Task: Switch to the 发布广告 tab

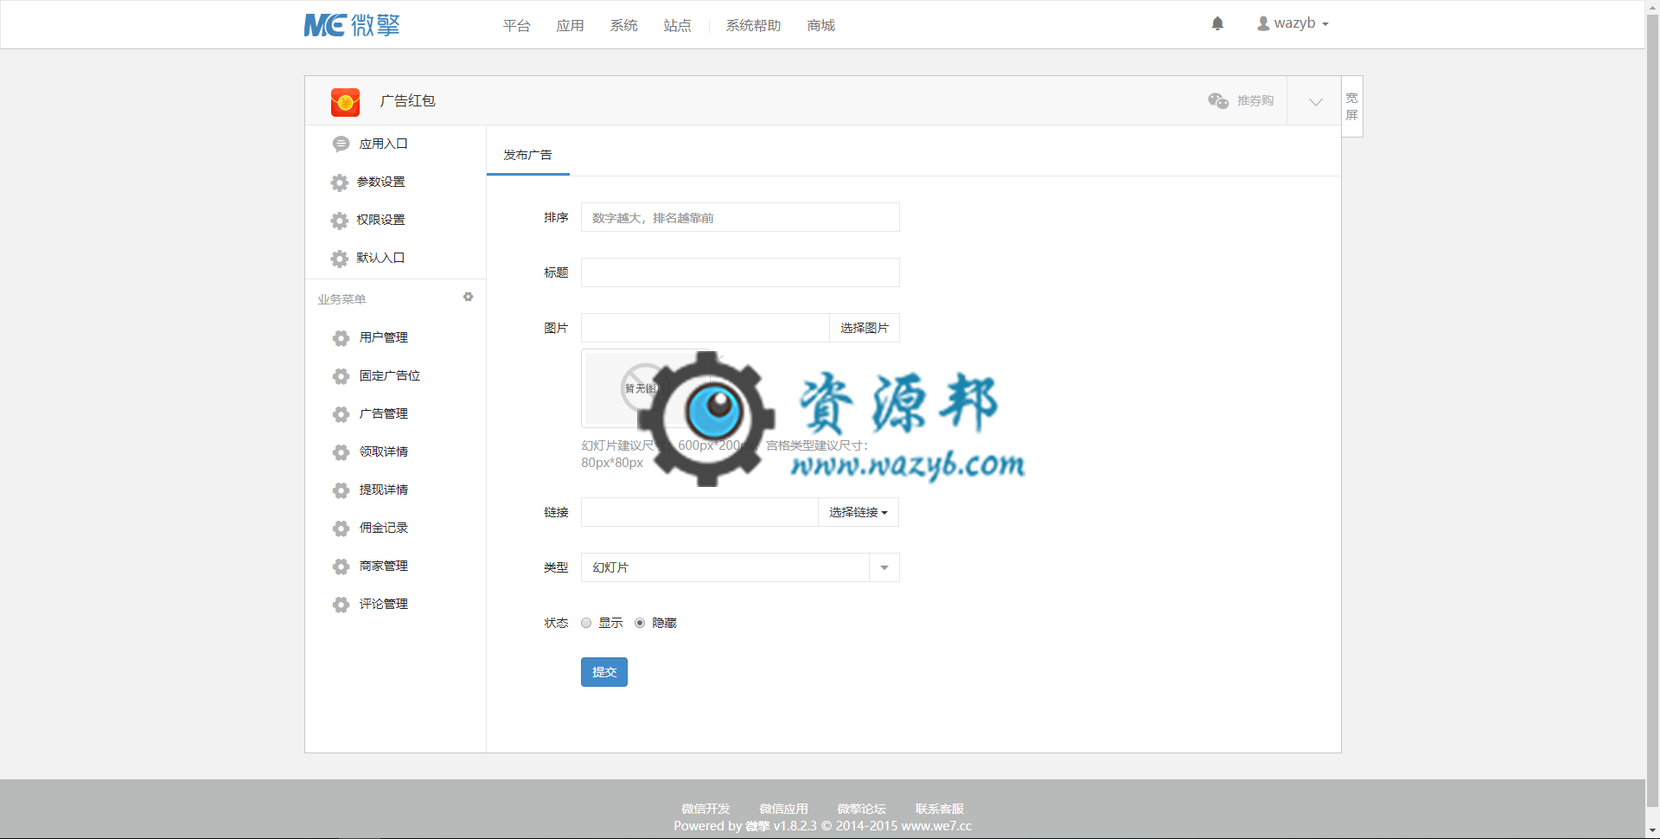Action: pyautogui.click(x=527, y=155)
